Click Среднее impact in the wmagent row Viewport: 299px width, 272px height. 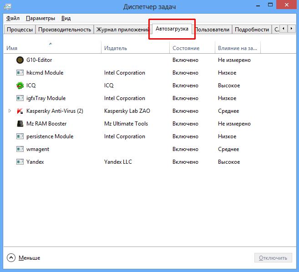tap(228, 149)
